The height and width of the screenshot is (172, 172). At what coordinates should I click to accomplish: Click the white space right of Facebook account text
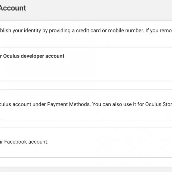tap(110, 142)
